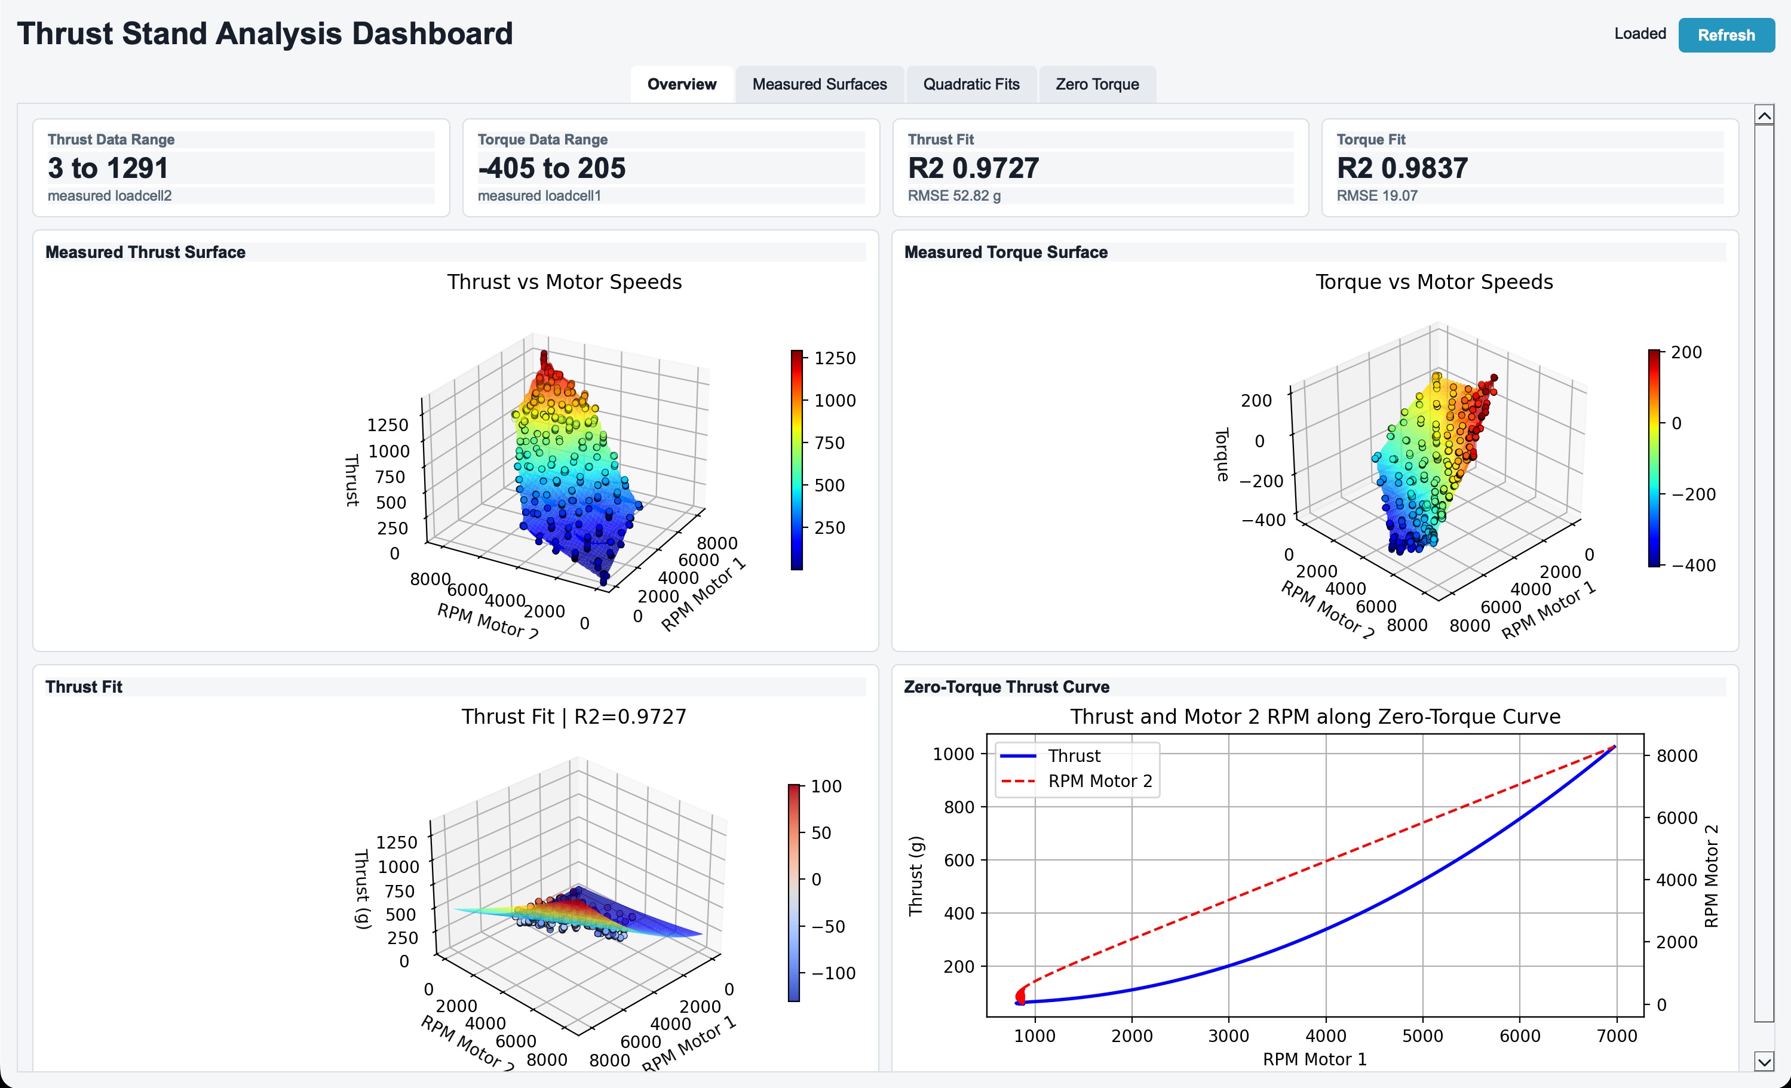This screenshot has height=1088, width=1791.
Task: Click the 'Torque vs Motor Speeds' plot title
Action: click(x=1434, y=282)
